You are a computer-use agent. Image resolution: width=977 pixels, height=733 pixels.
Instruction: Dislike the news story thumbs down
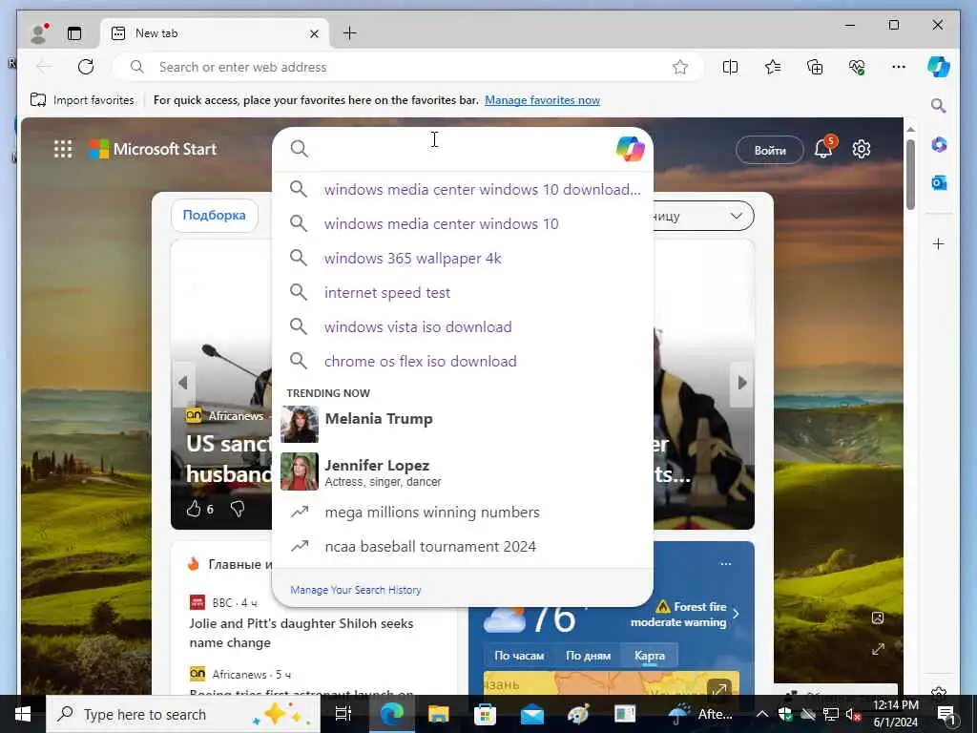[x=238, y=510]
